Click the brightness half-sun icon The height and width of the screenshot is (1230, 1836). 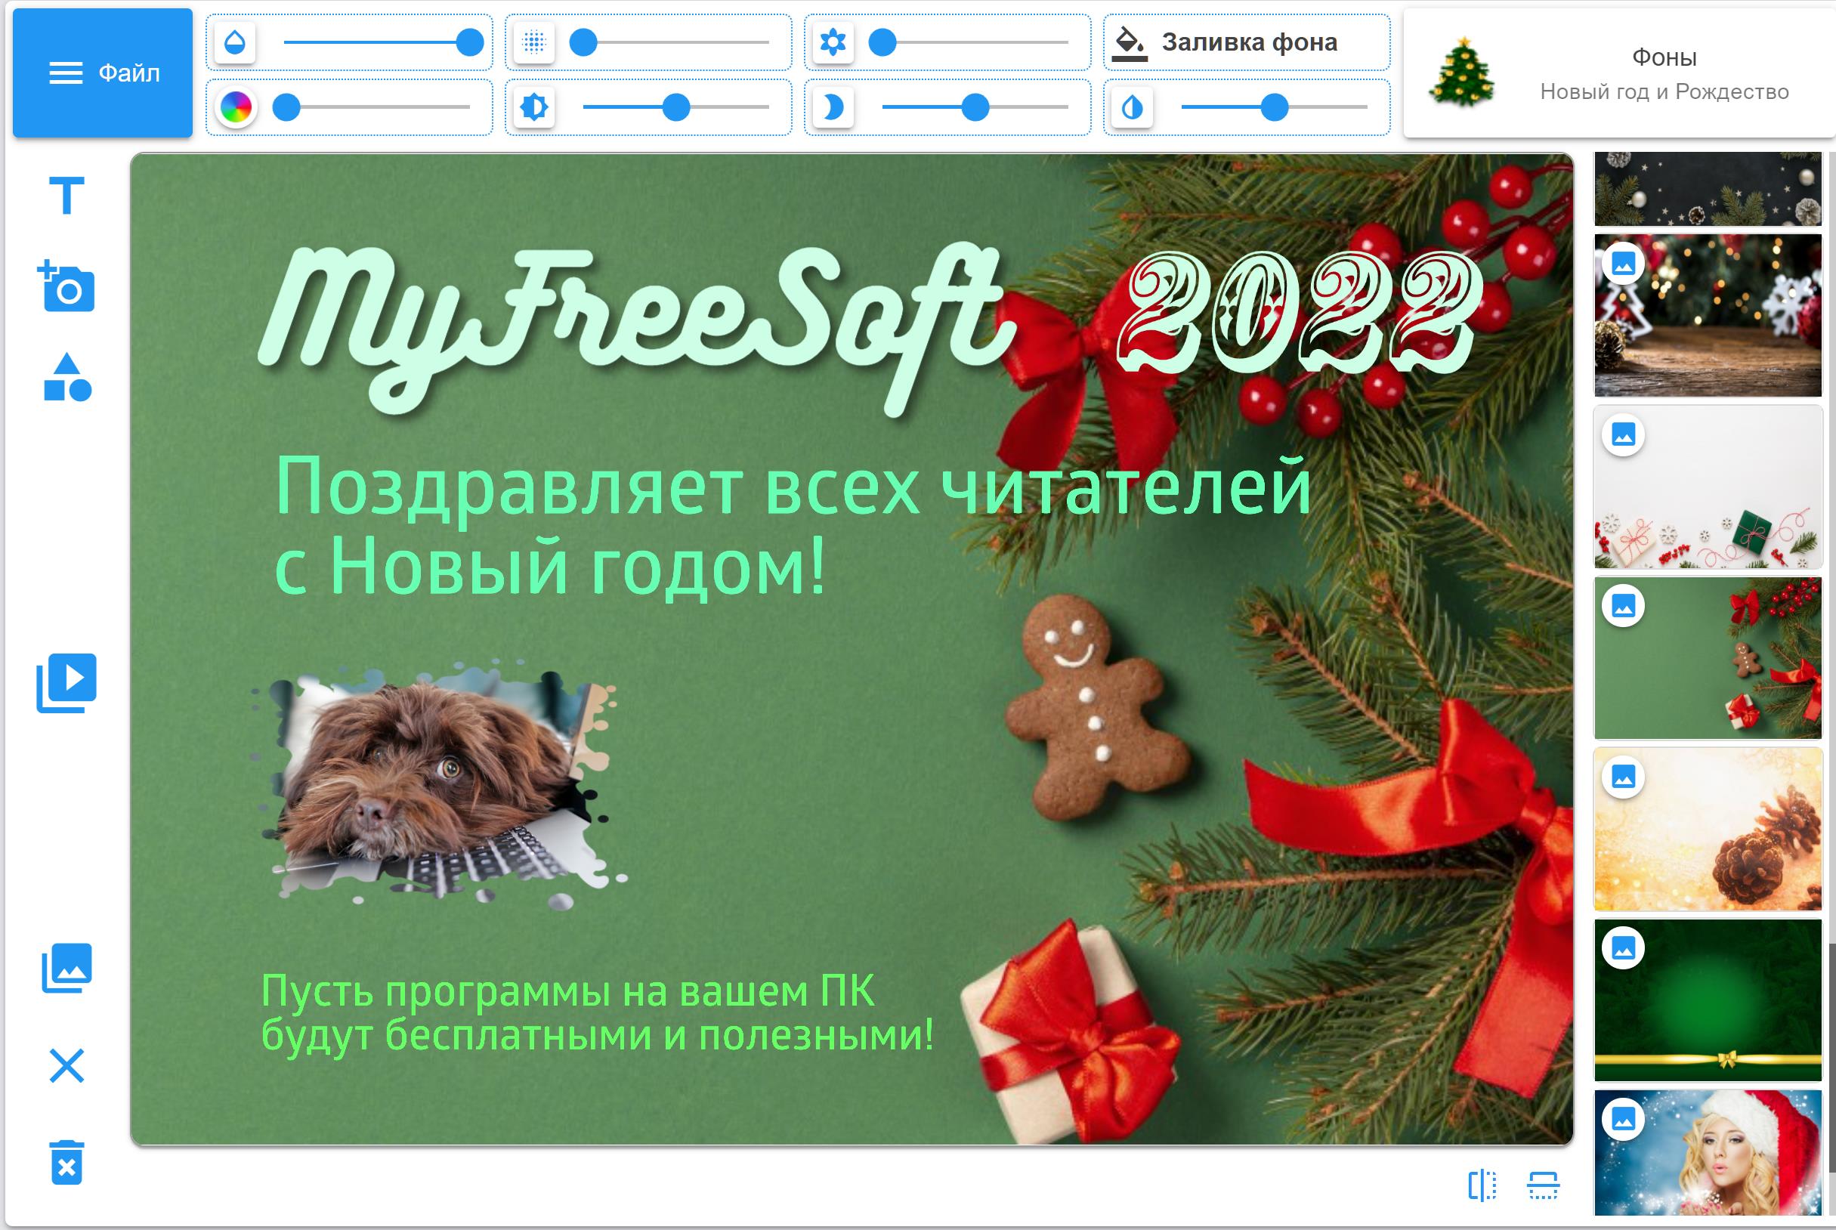coord(534,107)
